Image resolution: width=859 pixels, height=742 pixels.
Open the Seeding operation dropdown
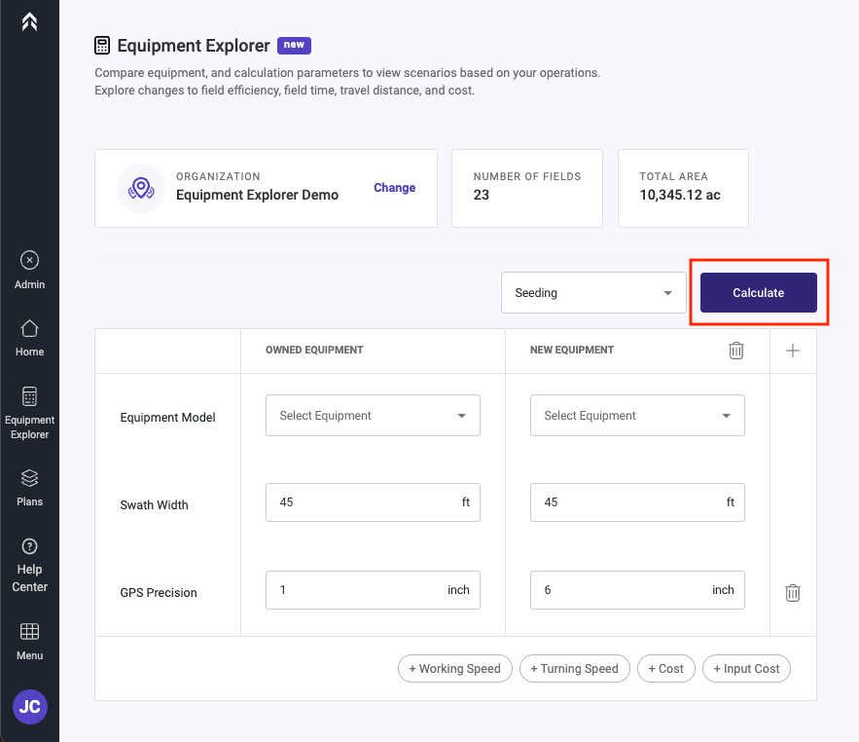pyautogui.click(x=593, y=293)
